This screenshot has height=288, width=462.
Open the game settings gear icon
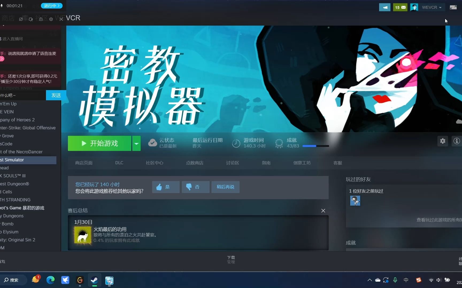point(443,141)
